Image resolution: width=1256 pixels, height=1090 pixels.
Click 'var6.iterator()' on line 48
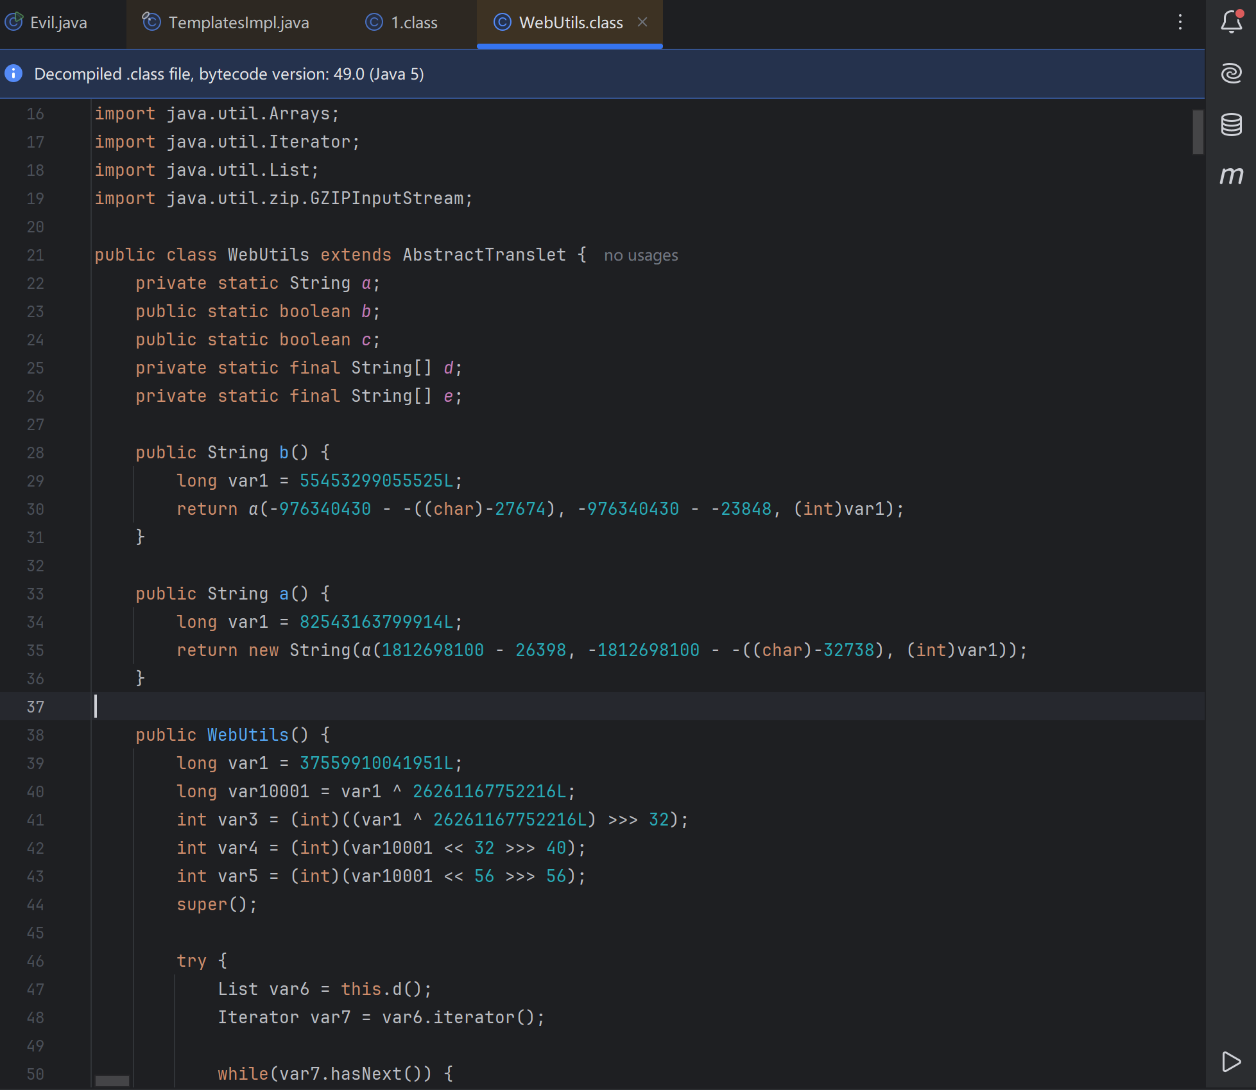click(x=458, y=1017)
